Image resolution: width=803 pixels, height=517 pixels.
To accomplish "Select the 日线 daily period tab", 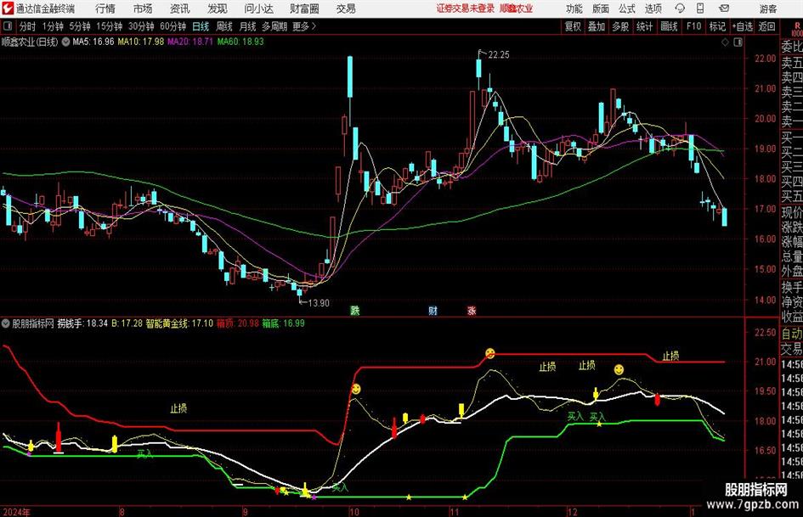I will click(x=201, y=26).
